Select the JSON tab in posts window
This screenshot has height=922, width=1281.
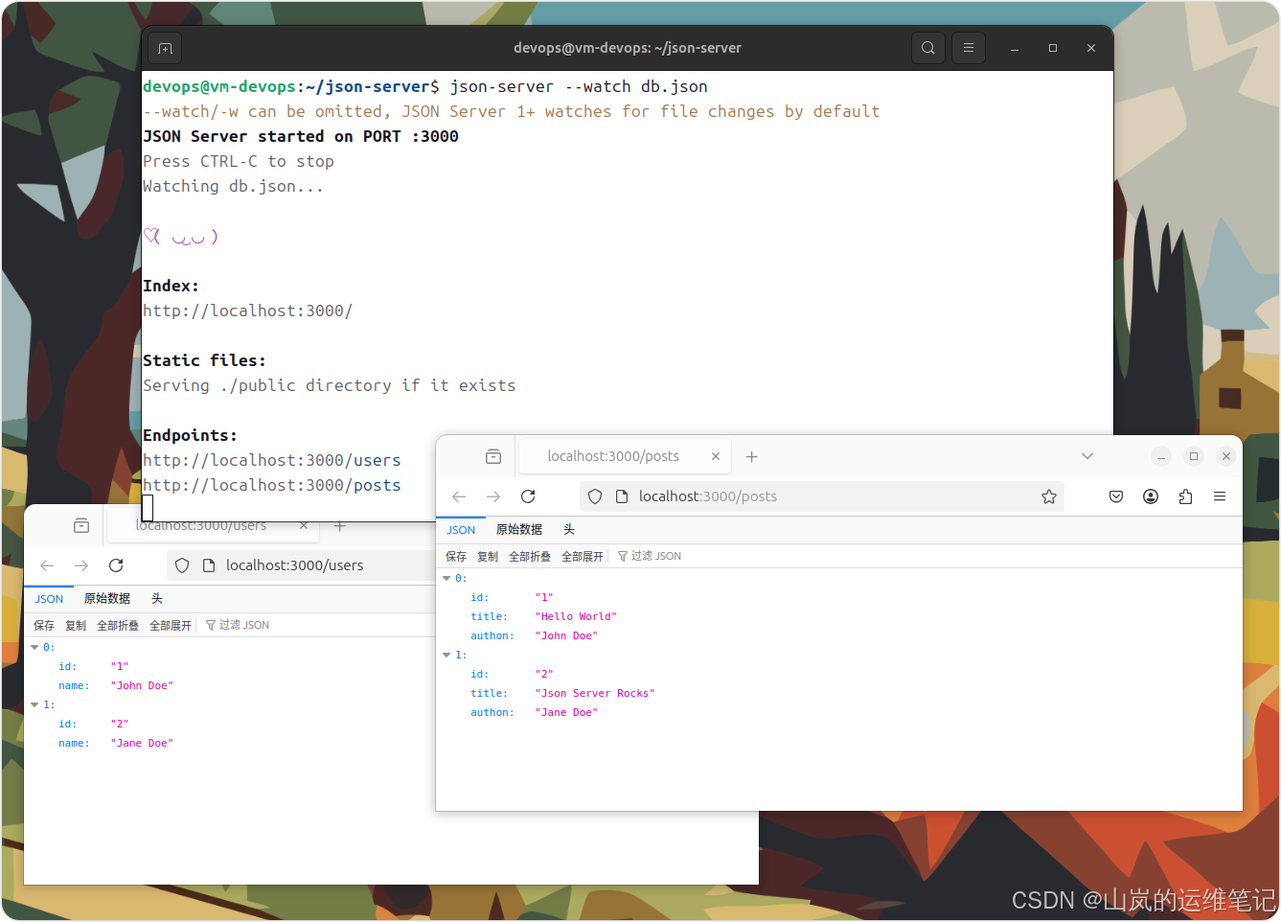click(461, 530)
